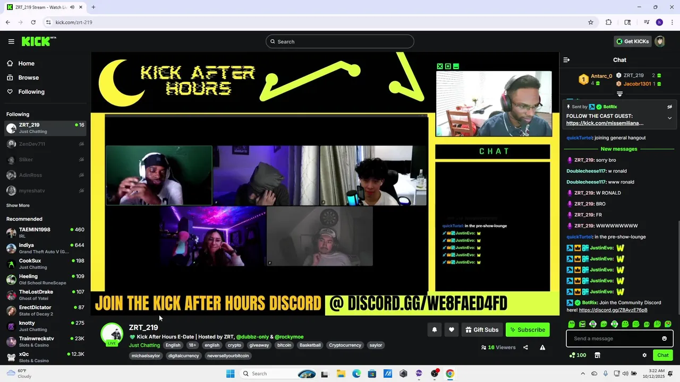Open the missemiliana kick link in pinned message
Viewport: 680px width, 382px height.
click(605, 123)
